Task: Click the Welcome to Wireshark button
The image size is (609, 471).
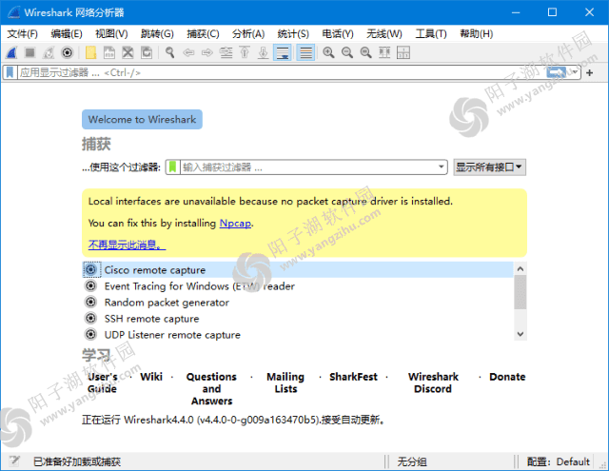Action: pos(142,119)
